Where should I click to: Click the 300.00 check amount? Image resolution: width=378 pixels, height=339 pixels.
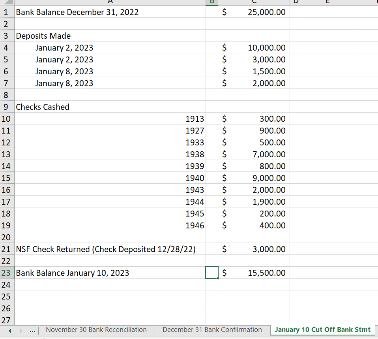pos(254,119)
